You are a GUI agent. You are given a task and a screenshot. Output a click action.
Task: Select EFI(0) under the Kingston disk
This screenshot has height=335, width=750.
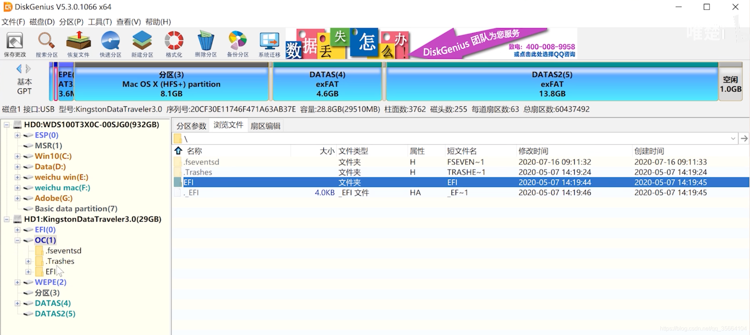(x=45, y=229)
